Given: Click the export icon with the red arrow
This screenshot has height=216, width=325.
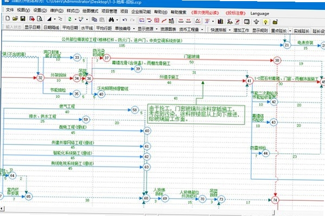Looking at the screenshot, I should click(x=31, y=19).
